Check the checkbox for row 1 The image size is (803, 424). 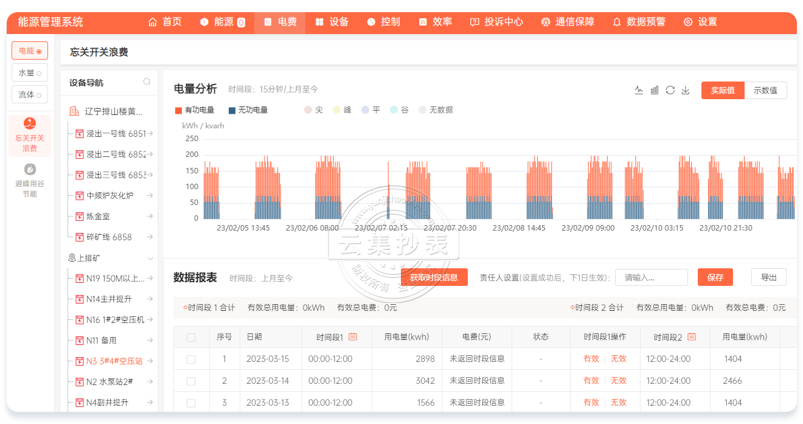pos(191,359)
